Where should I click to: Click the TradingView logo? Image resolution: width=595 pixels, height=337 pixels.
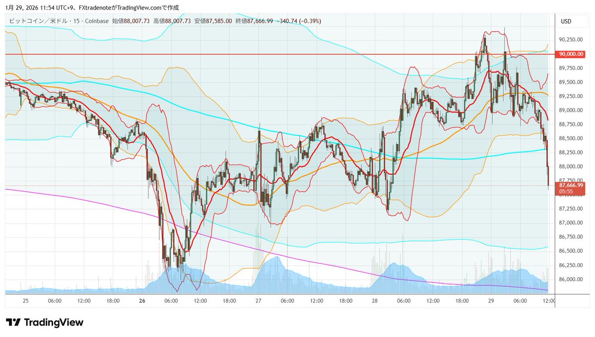click(44, 323)
